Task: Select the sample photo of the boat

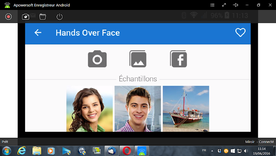Action: 186,109
